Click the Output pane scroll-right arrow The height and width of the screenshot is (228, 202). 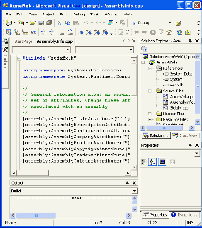129,215
